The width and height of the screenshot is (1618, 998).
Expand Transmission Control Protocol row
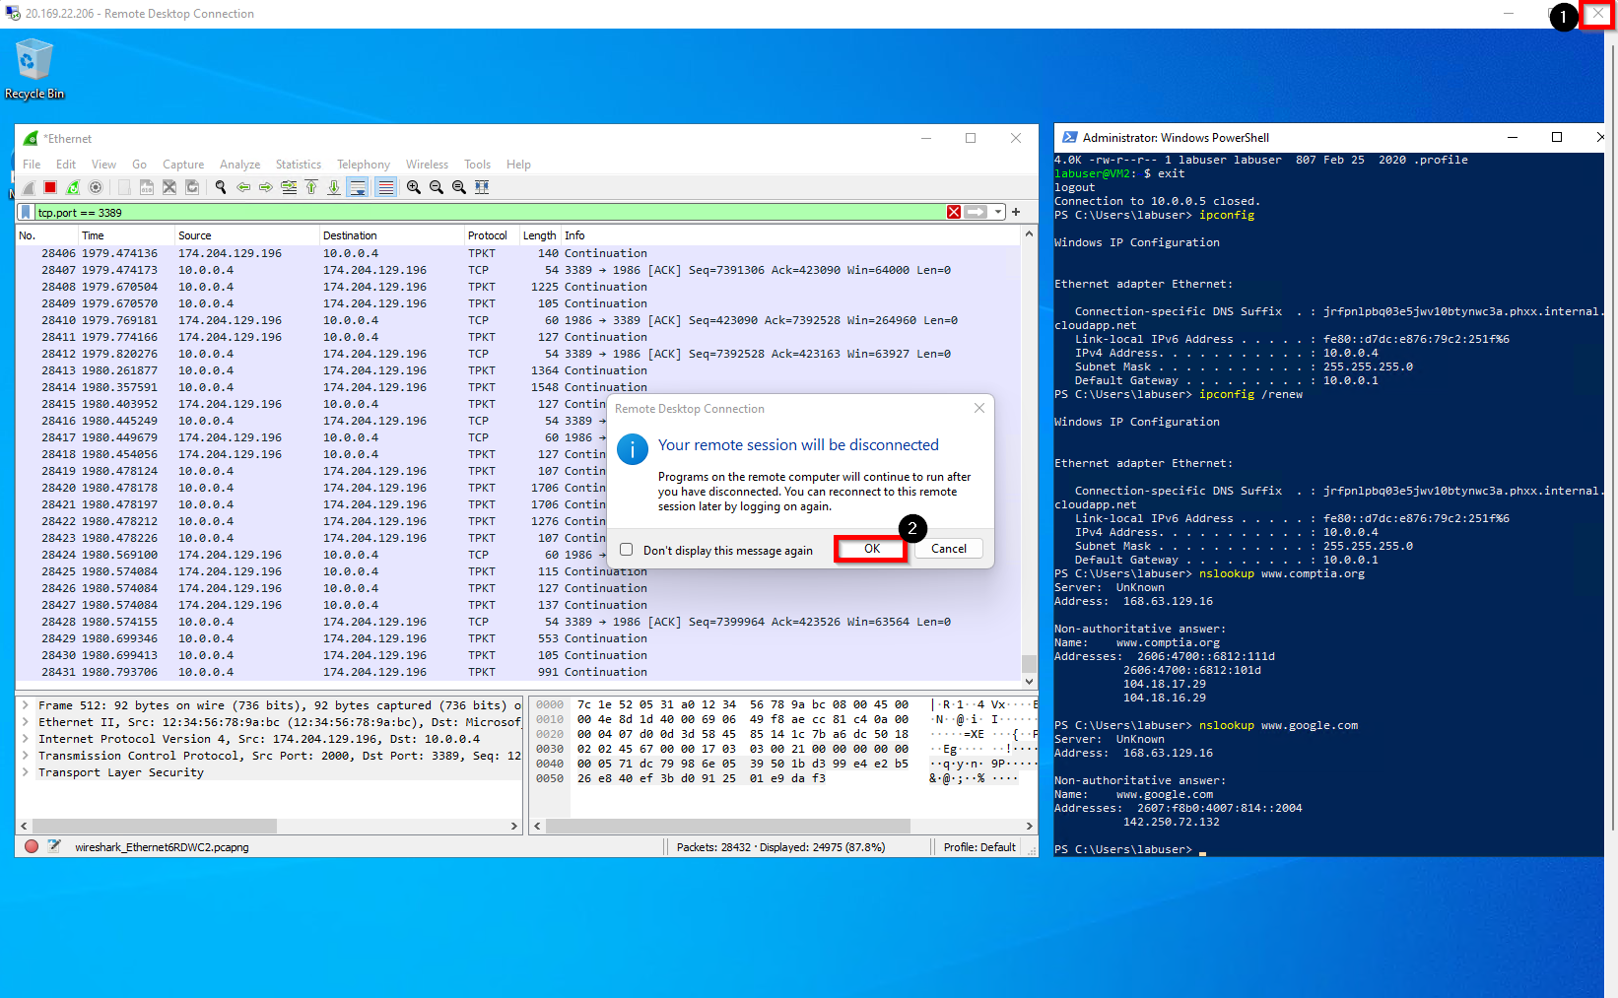(25, 756)
